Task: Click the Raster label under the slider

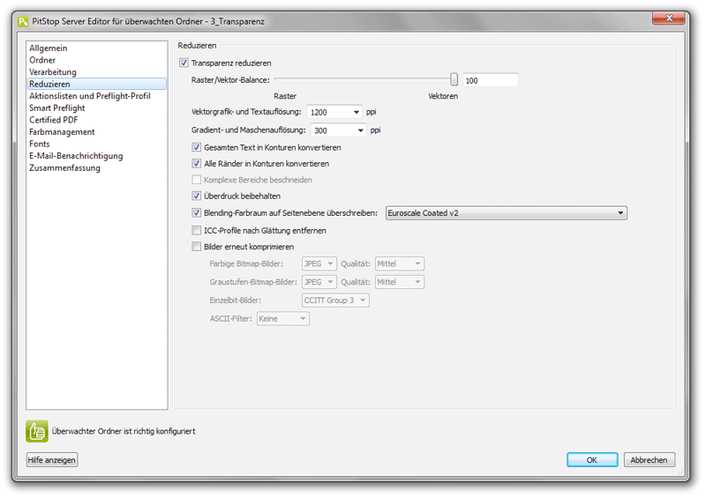Action: pos(285,96)
